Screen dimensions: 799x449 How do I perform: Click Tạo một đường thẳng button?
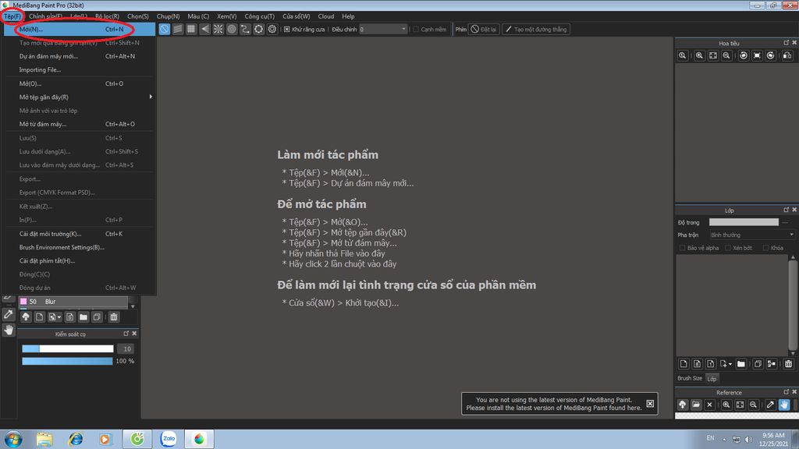535,29
